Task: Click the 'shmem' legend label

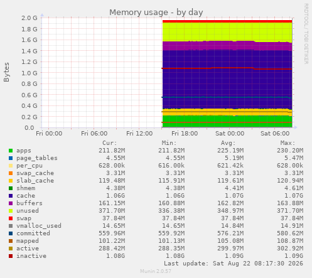Action: (x=26, y=188)
